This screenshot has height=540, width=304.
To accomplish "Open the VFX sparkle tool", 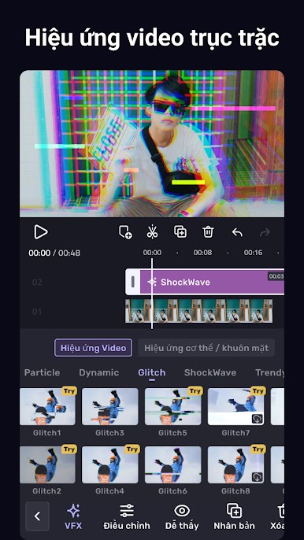I will [73, 516].
